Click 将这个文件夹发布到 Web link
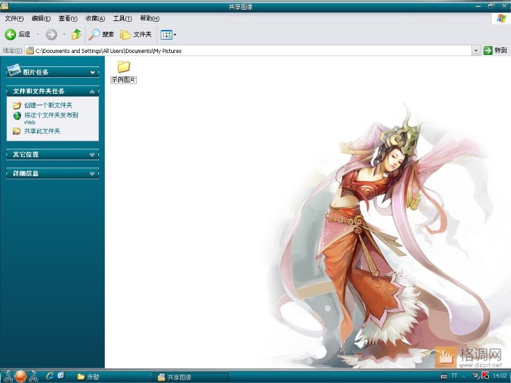511x383 pixels. point(51,119)
